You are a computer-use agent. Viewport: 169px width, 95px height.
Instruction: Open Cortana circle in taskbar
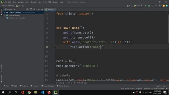click(x=16, y=92)
